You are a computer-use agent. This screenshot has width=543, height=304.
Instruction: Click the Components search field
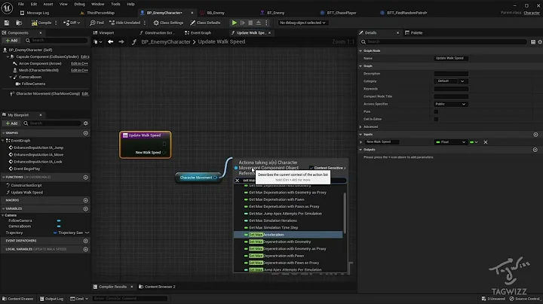click(x=57, y=41)
